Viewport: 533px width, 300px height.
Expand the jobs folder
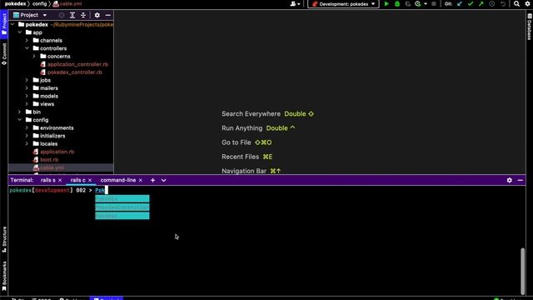click(x=27, y=80)
